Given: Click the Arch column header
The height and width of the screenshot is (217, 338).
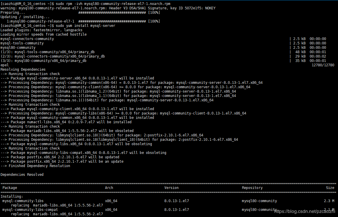Looking at the screenshot, I should coord(109,188).
